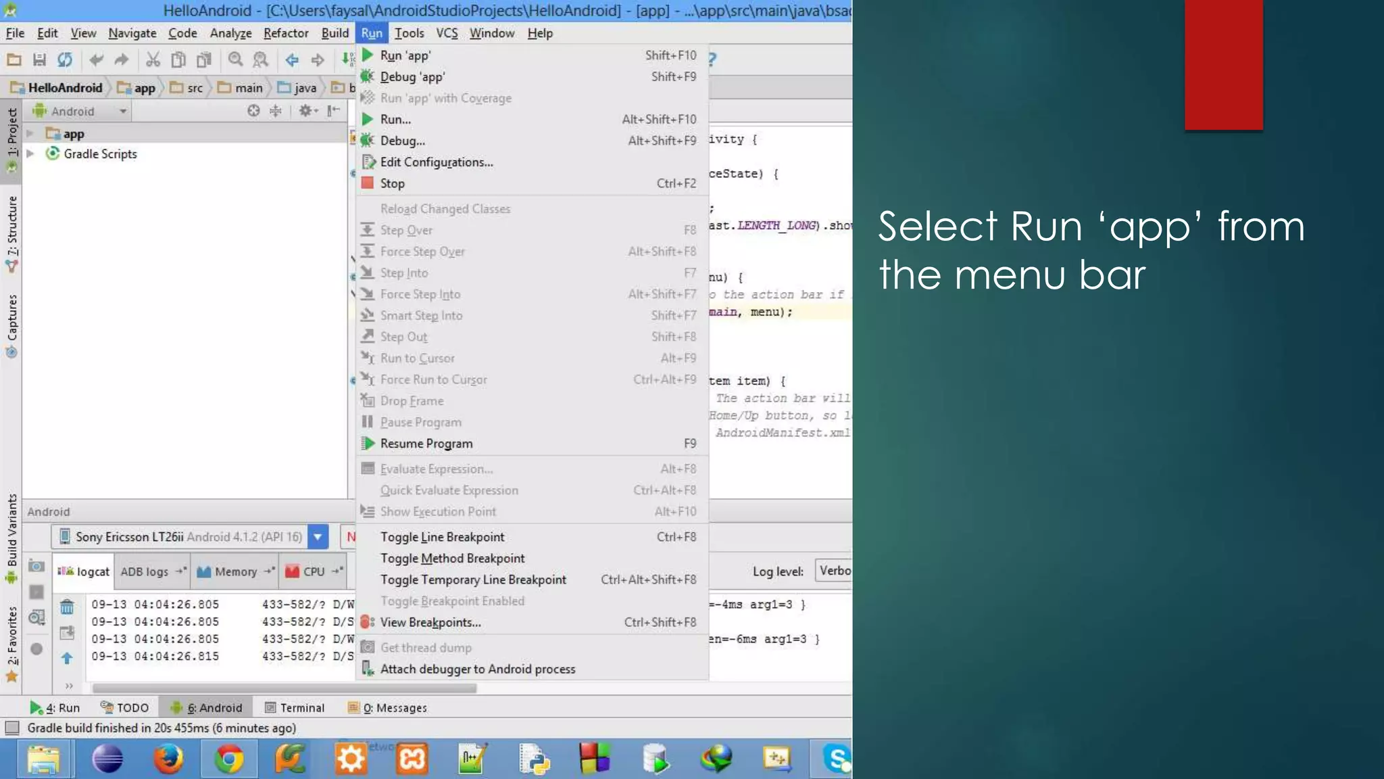
Task: Open the 7: Structure side tab
Action: tap(11, 234)
